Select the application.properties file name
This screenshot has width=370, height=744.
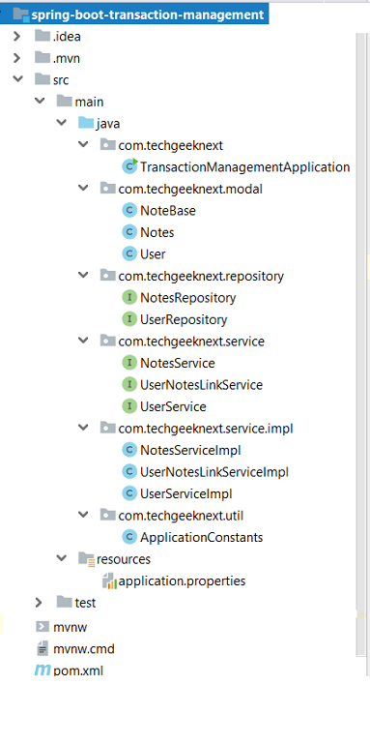[x=182, y=581]
